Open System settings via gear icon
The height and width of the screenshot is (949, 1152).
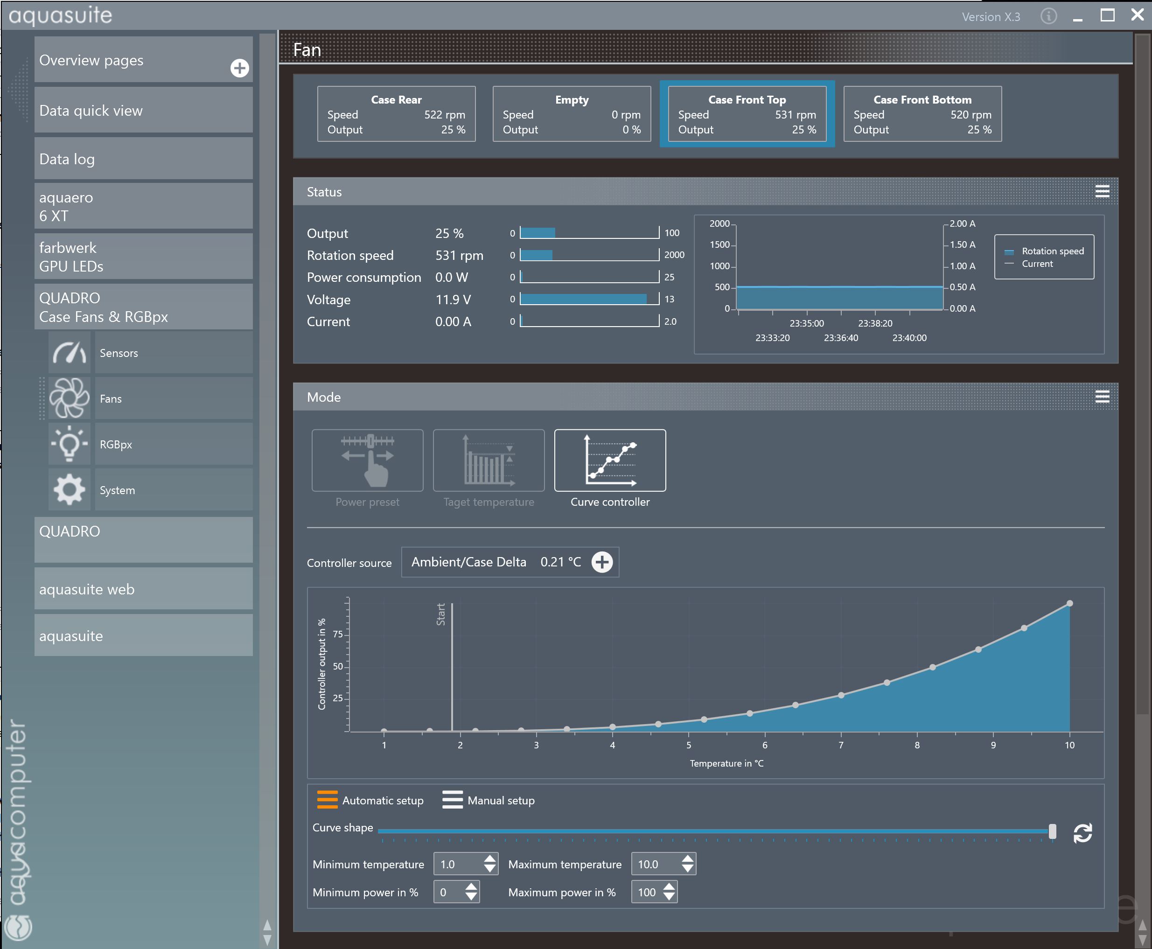click(70, 490)
